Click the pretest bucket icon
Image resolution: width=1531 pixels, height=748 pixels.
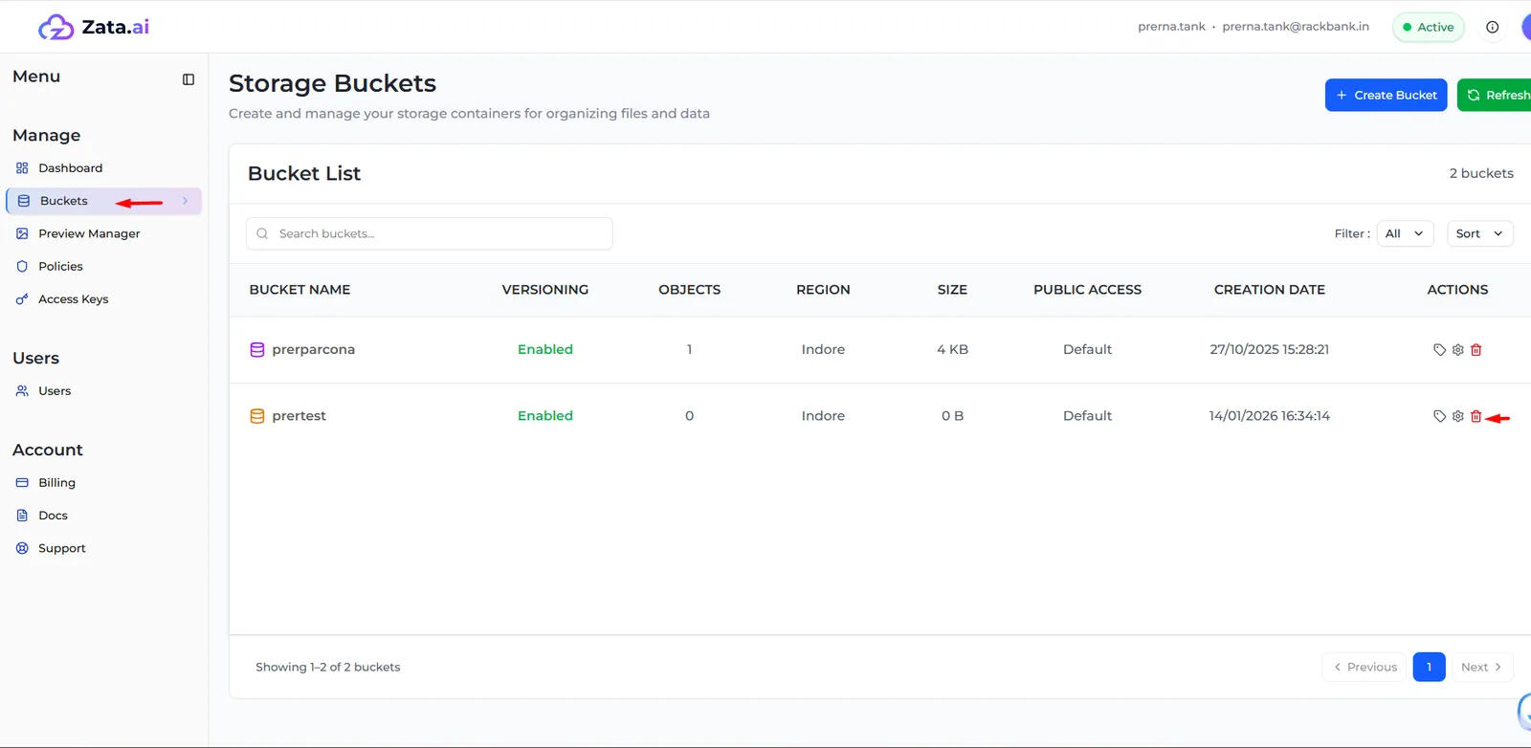coord(257,416)
